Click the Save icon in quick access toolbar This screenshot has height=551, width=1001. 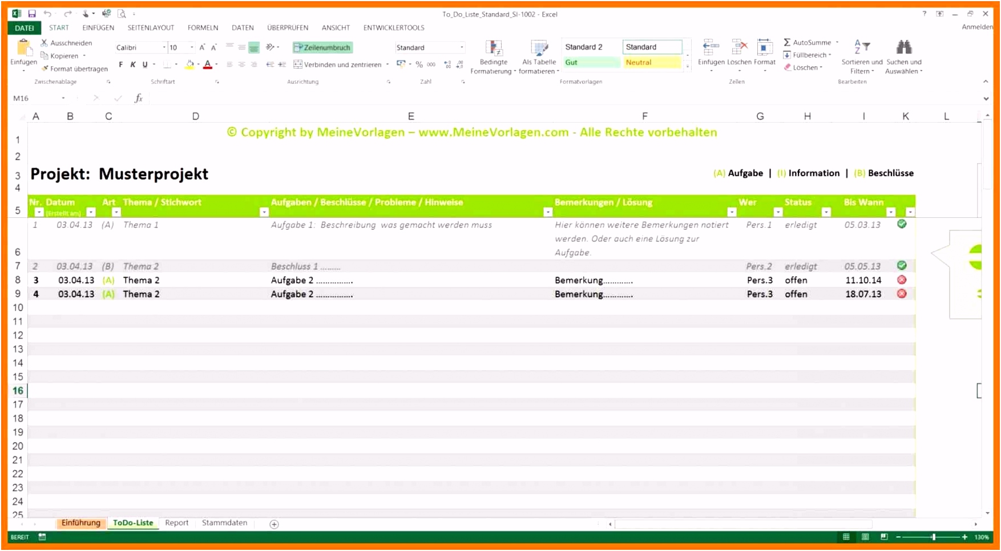pyautogui.click(x=32, y=14)
